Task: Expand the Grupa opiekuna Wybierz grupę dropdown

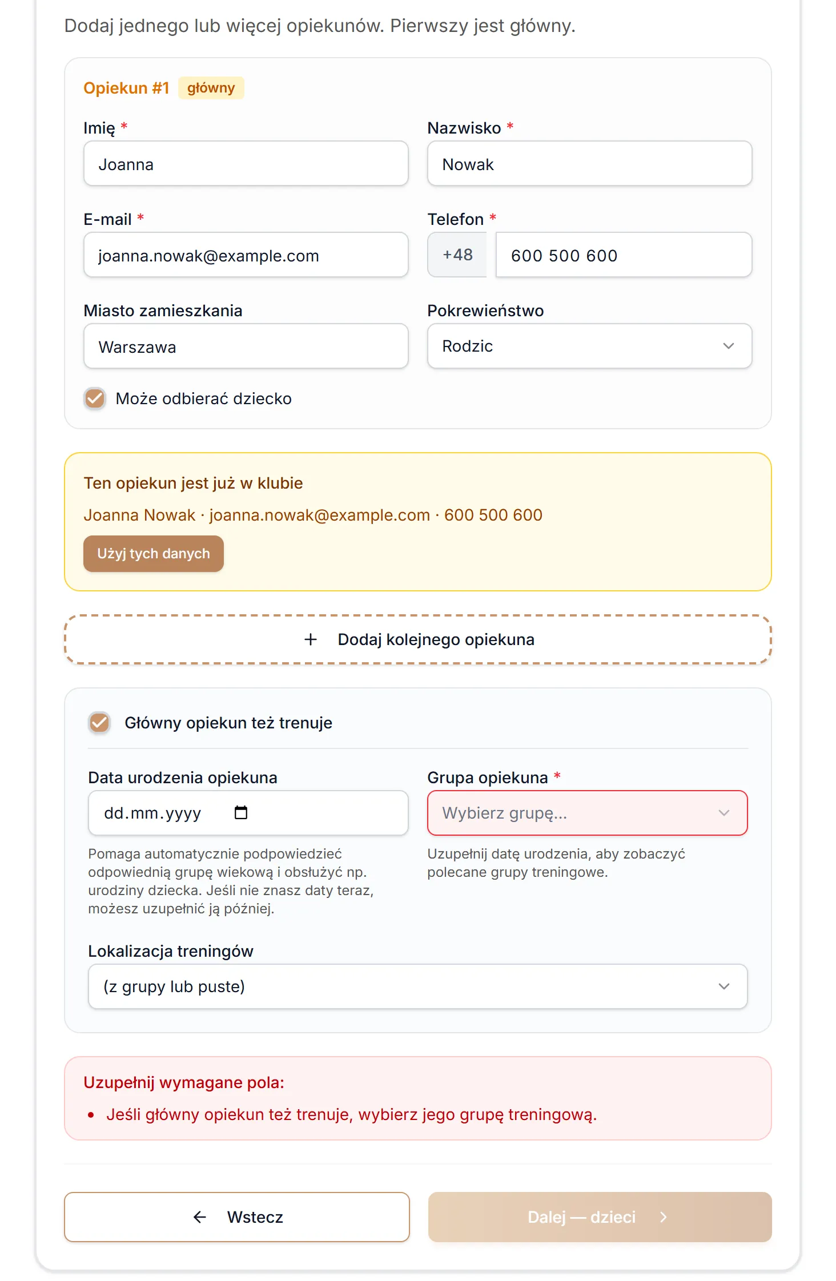Action: pos(587,813)
